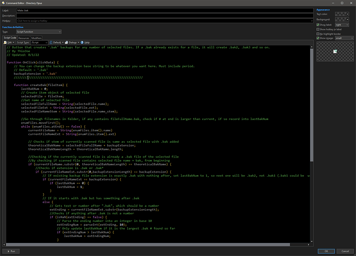The image size is (356, 256).
Task: Open the Default script template menu
Action: tap(57, 42)
